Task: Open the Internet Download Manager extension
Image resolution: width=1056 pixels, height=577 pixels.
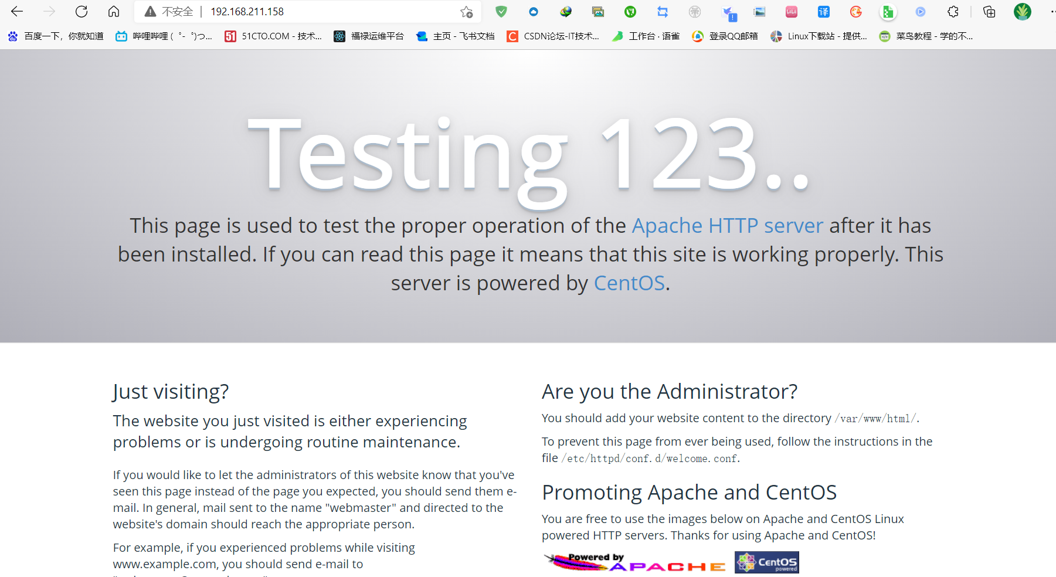Action: (566, 11)
